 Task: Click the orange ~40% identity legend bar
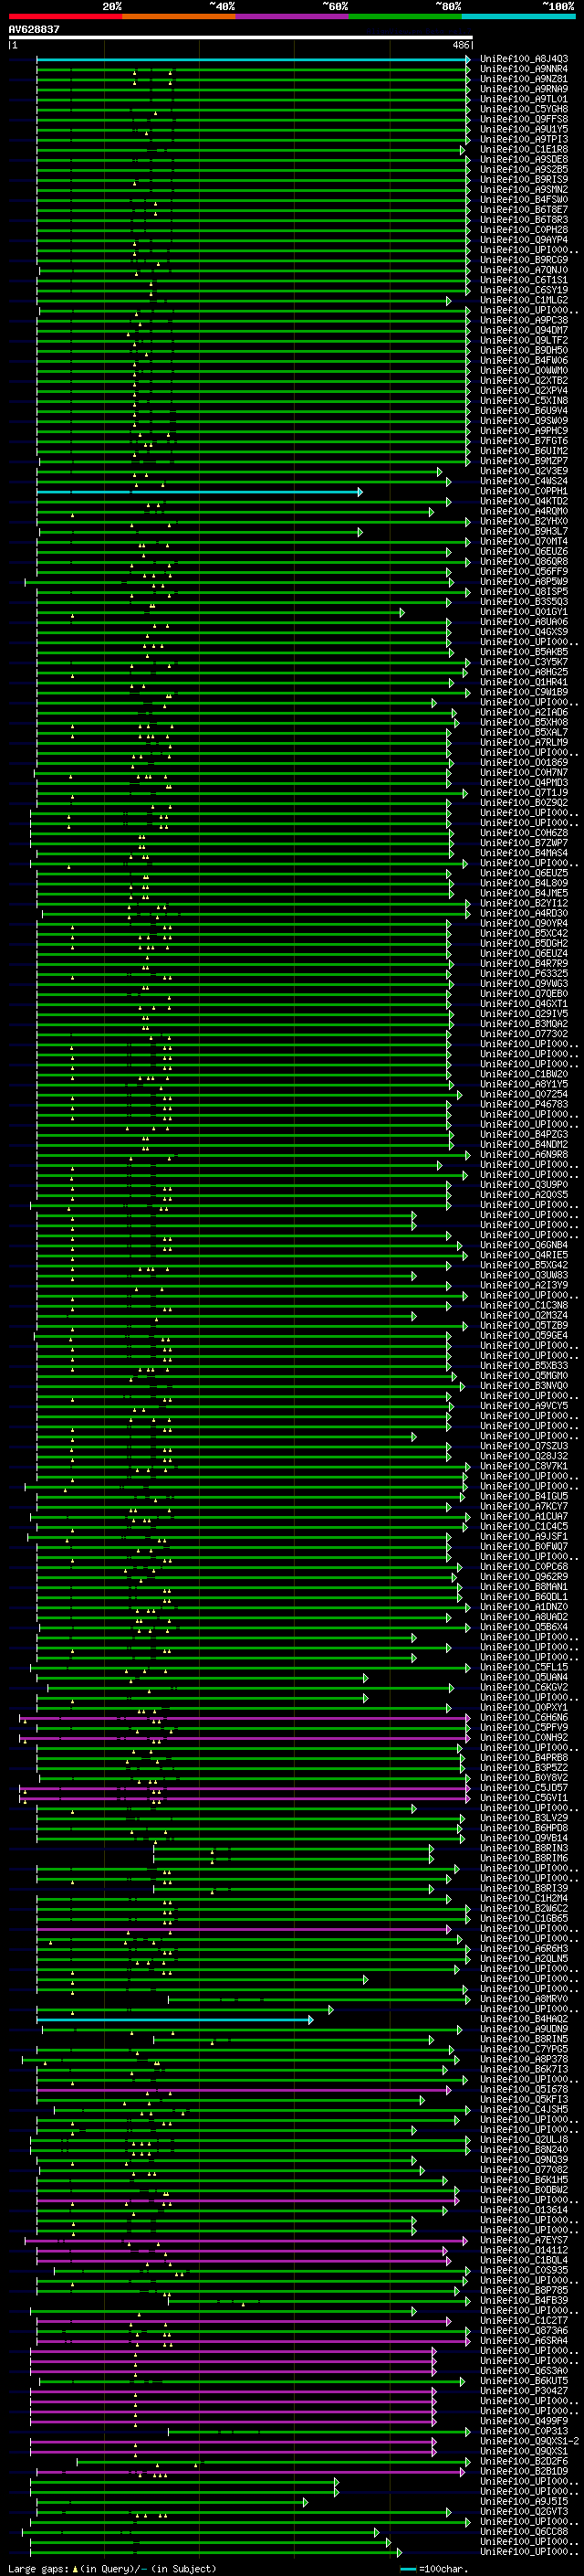pos(179,16)
